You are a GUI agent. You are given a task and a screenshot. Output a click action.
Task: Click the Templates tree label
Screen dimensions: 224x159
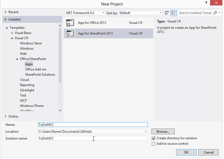pos(17,28)
